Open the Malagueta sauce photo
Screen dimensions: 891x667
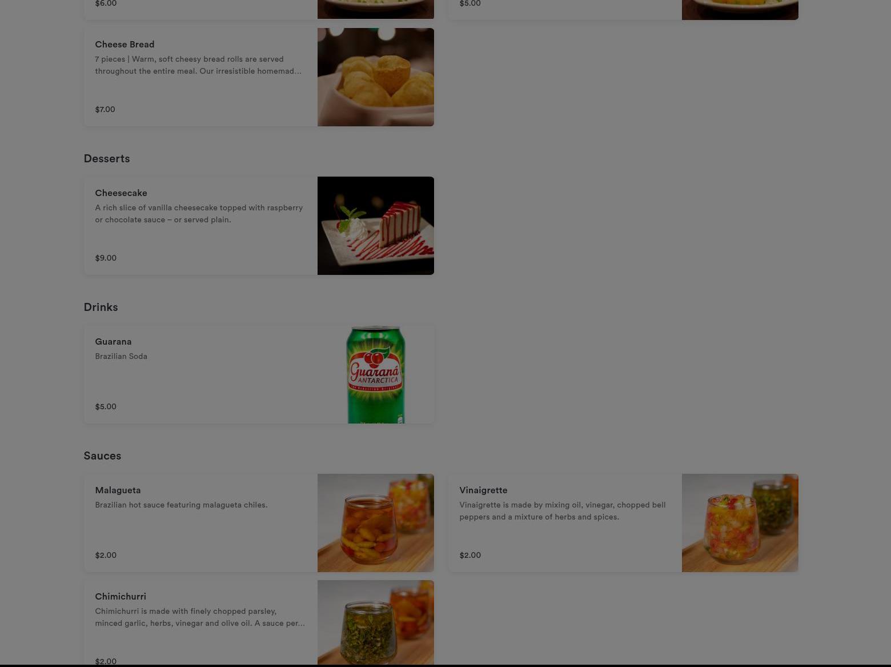(376, 523)
